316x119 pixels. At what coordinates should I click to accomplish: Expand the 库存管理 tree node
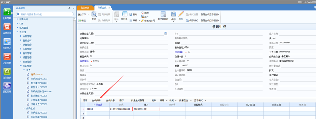[21, 61]
